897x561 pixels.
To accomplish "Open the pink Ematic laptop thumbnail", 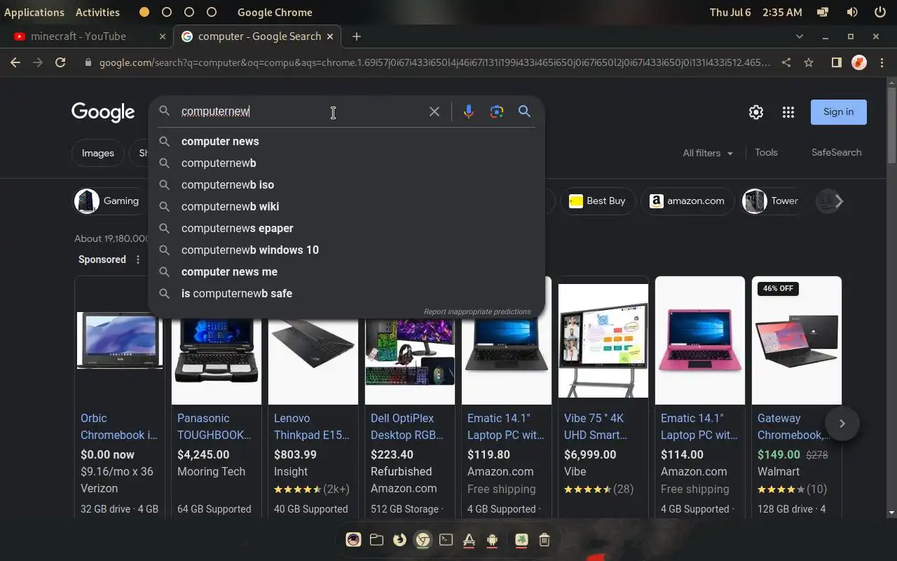I will click(x=700, y=340).
